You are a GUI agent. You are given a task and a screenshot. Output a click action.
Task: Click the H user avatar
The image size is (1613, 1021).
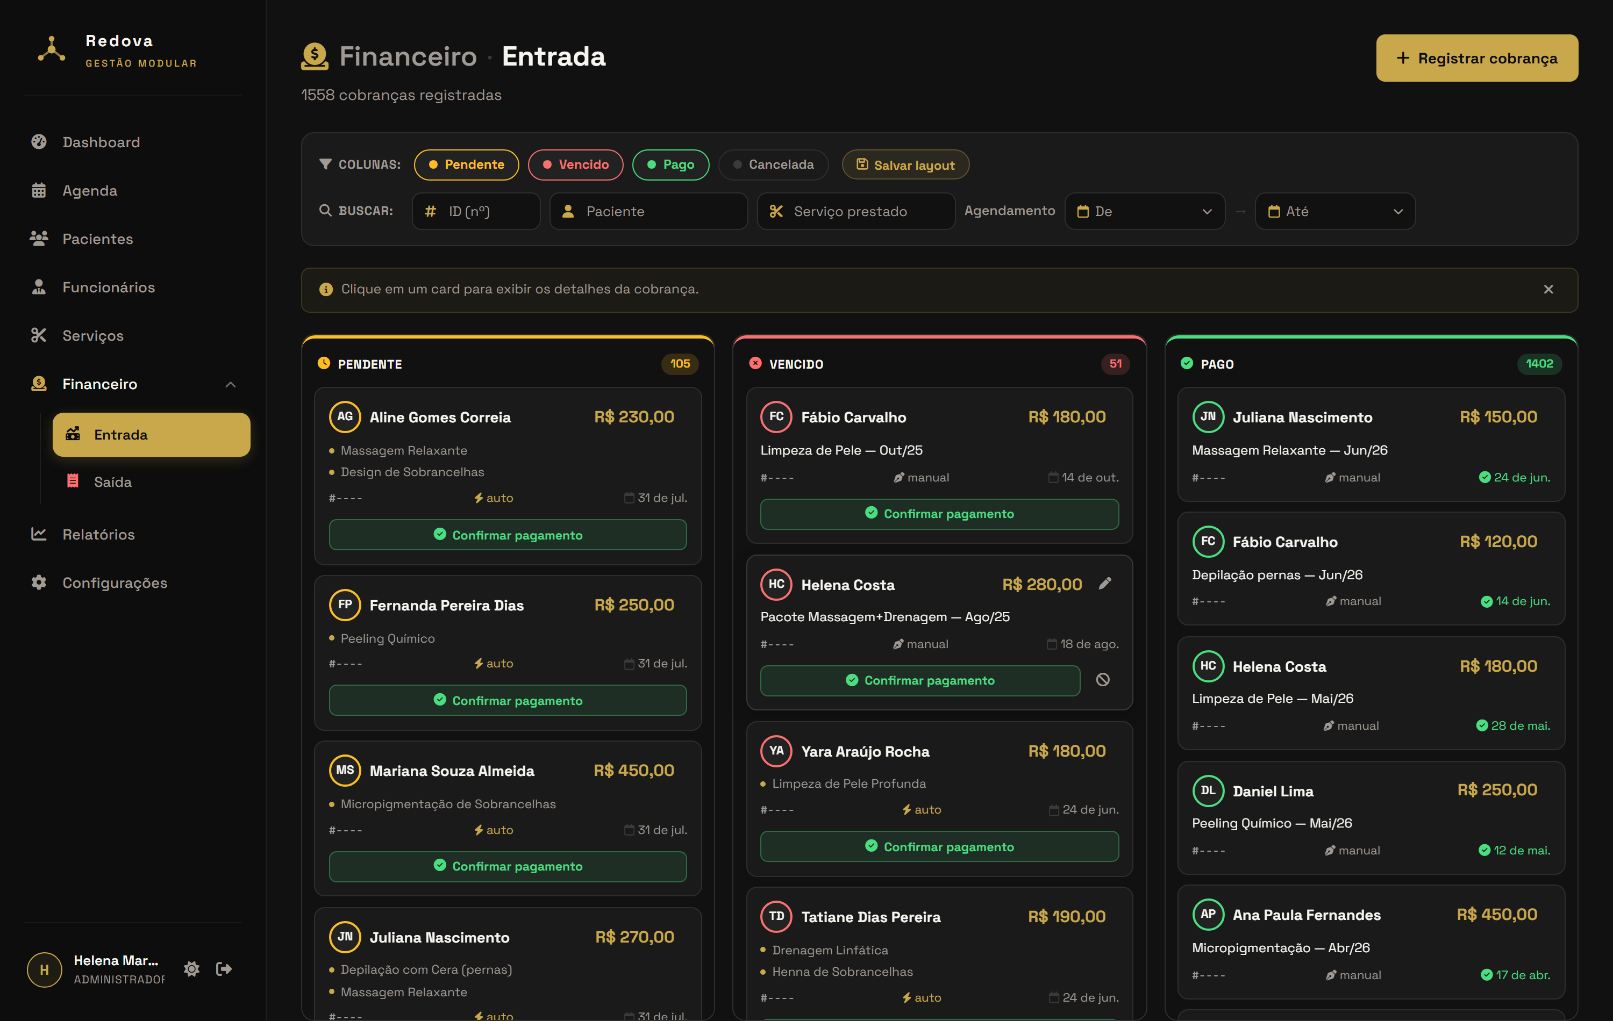pos(44,969)
